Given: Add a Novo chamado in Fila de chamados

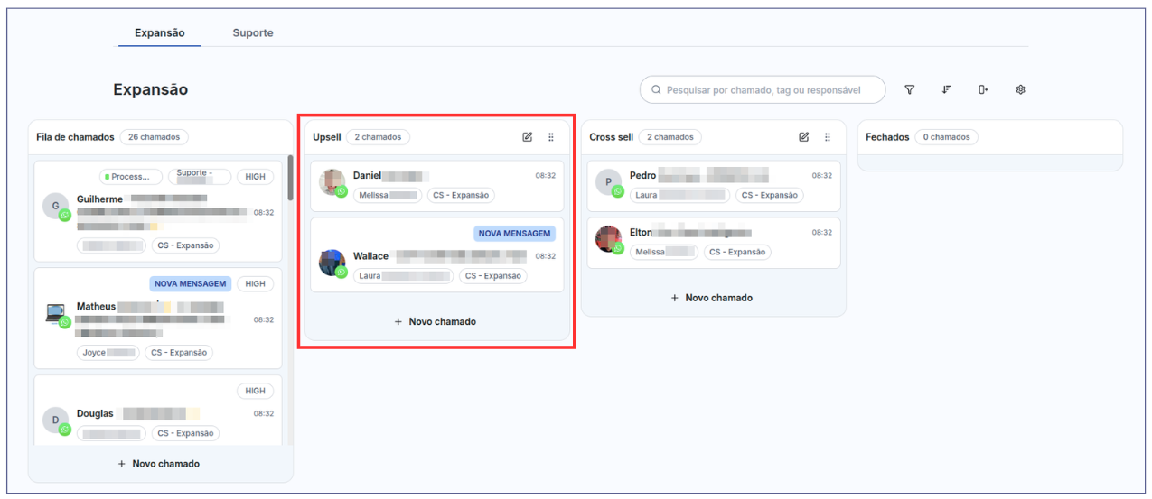Looking at the screenshot, I should pyautogui.click(x=159, y=464).
